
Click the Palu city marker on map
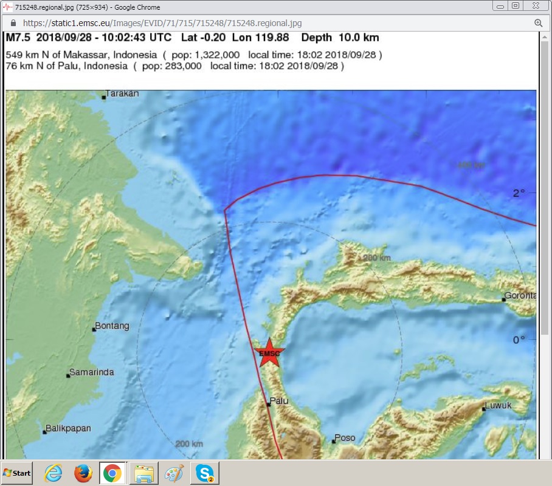coord(268,405)
